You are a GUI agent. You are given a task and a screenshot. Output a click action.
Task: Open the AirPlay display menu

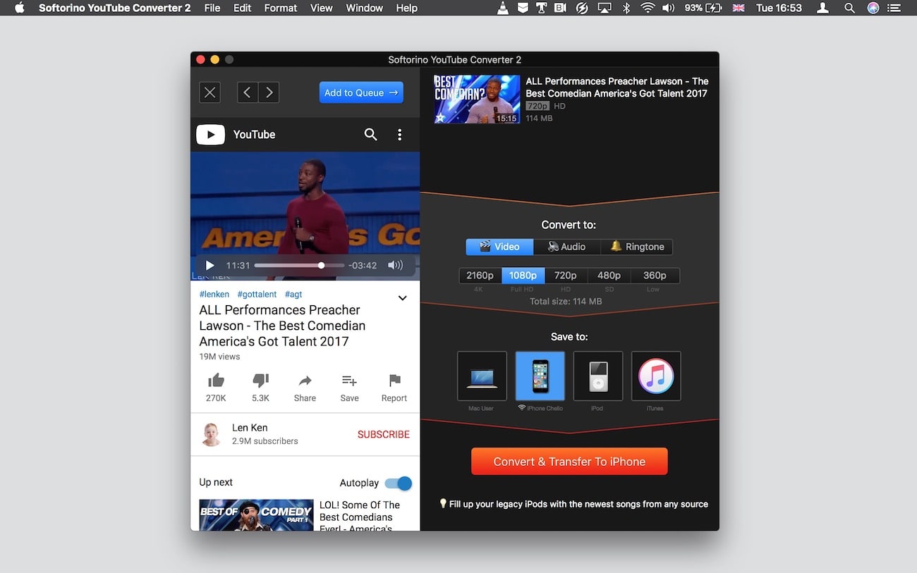point(605,8)
